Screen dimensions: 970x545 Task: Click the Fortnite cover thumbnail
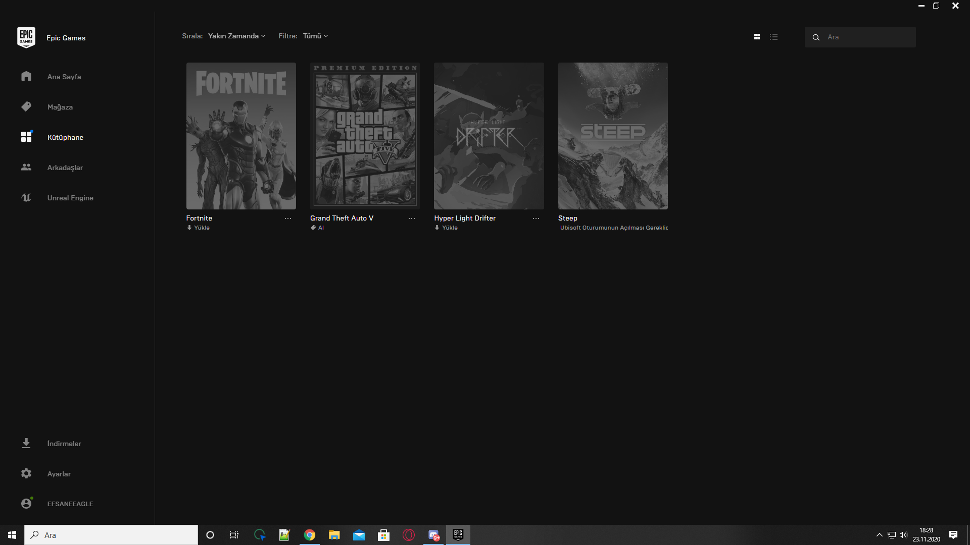coord(241,136)
